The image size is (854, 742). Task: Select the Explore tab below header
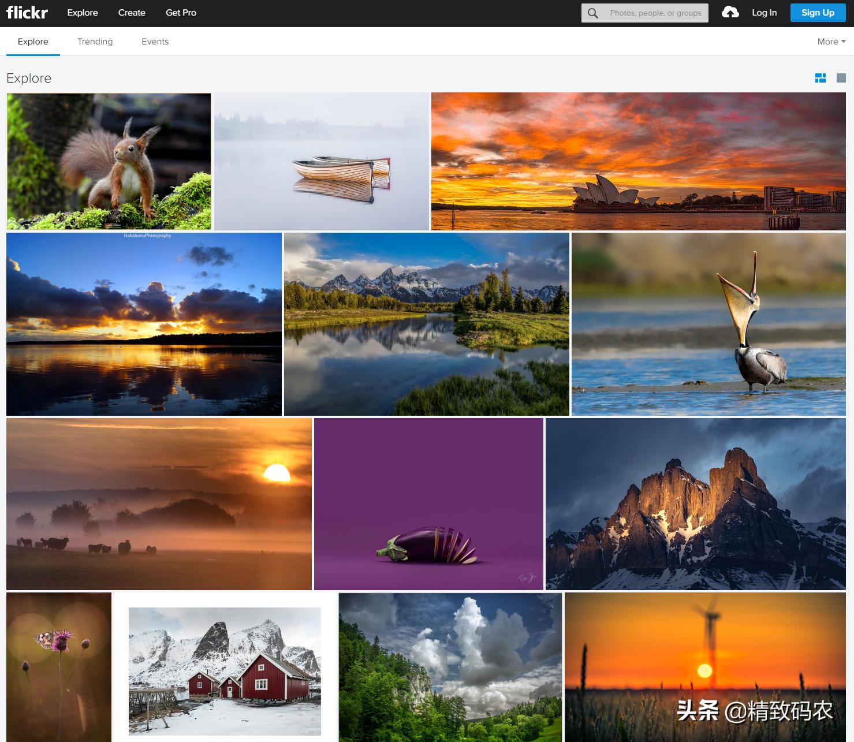click(33, 42)
